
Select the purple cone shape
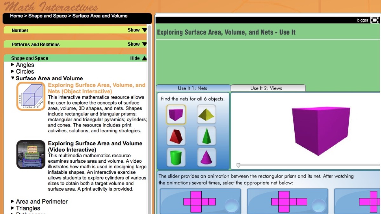(206, 157)
